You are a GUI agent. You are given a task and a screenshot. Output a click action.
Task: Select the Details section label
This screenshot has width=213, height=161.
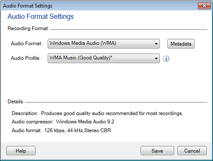(x=15, y=102)
